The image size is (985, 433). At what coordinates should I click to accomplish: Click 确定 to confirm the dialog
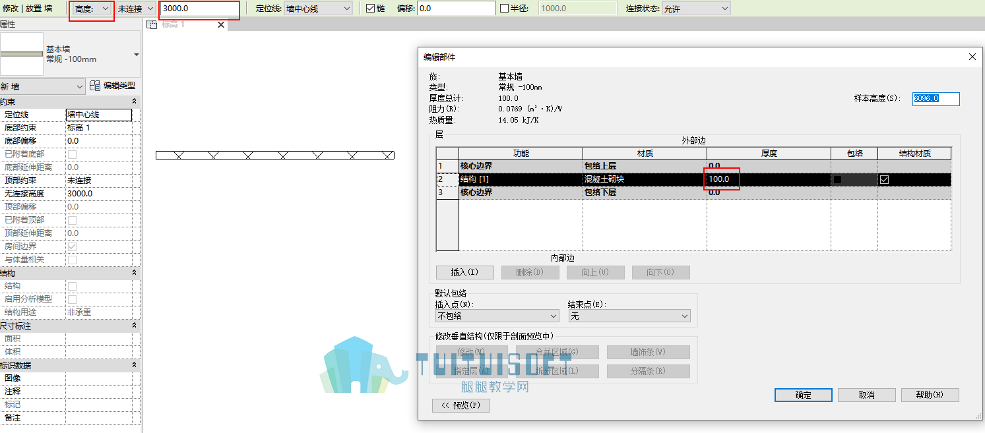coord(803,395)
